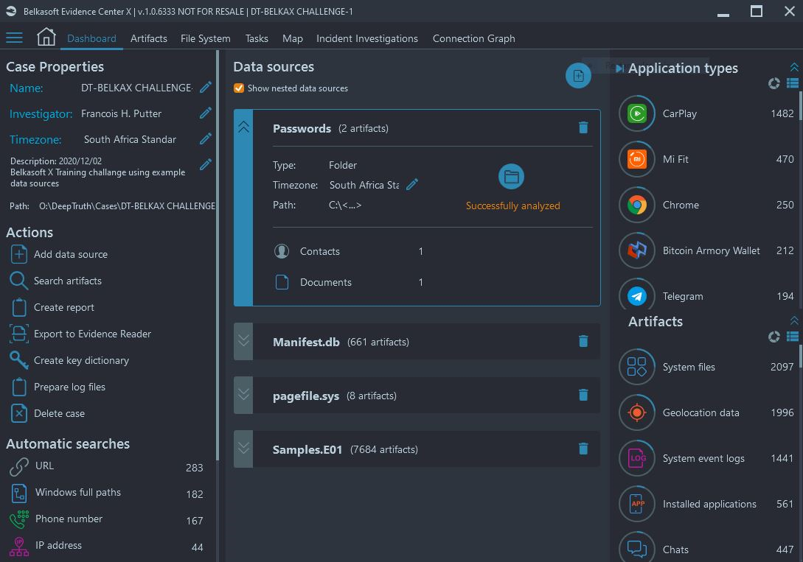Open the CarPlay application icon
This screenshot has width=803, height=562.
(637, 113)
